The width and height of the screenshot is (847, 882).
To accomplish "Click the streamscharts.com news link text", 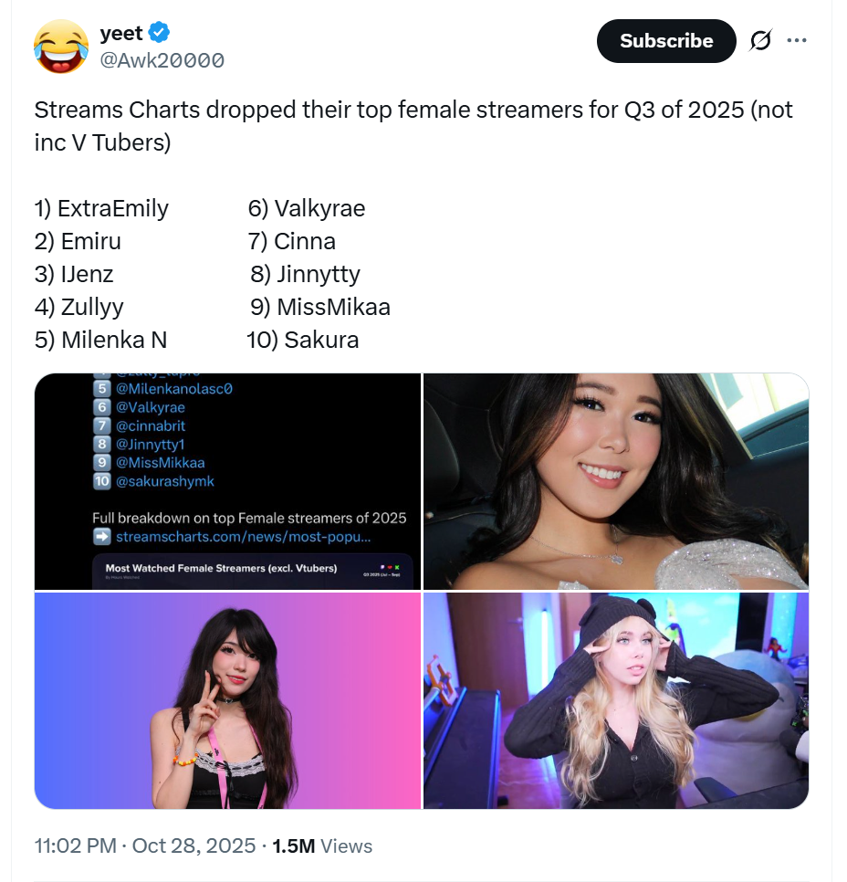I will pyautogui.click(x=244, y=537).
